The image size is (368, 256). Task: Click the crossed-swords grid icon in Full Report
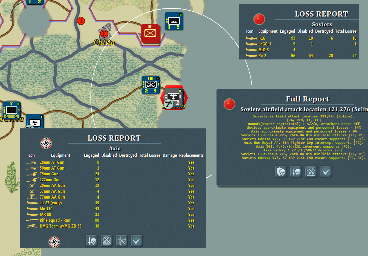pyautogui.click(x=311, y=172)
